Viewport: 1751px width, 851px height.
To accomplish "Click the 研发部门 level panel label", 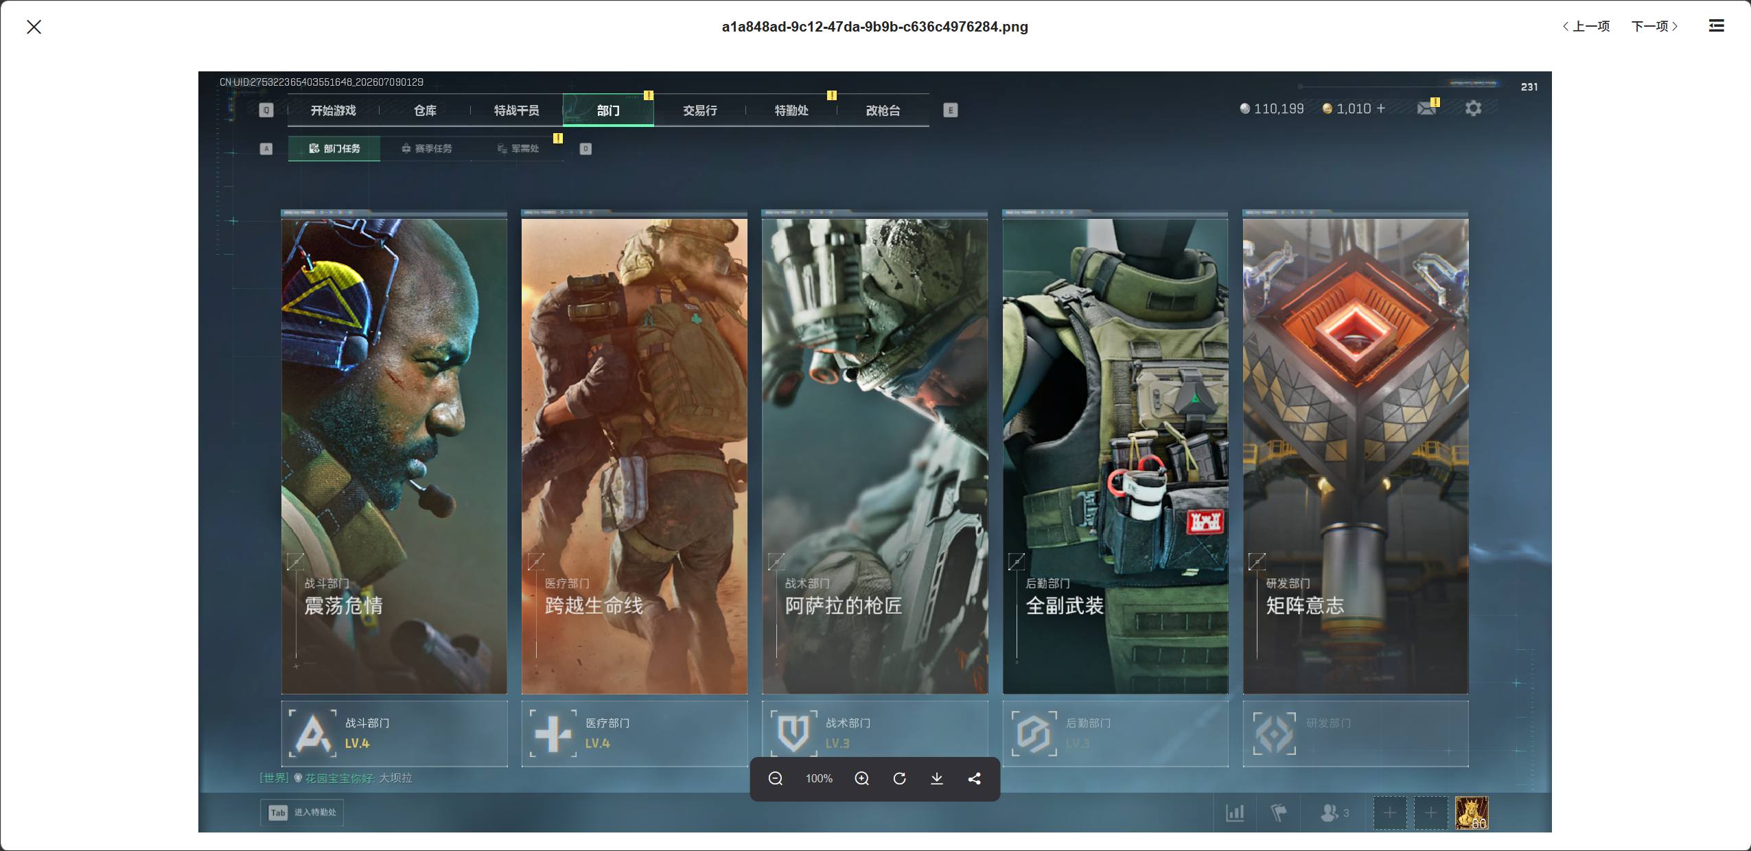I will pyautogui.click(x=1328, y=723).
